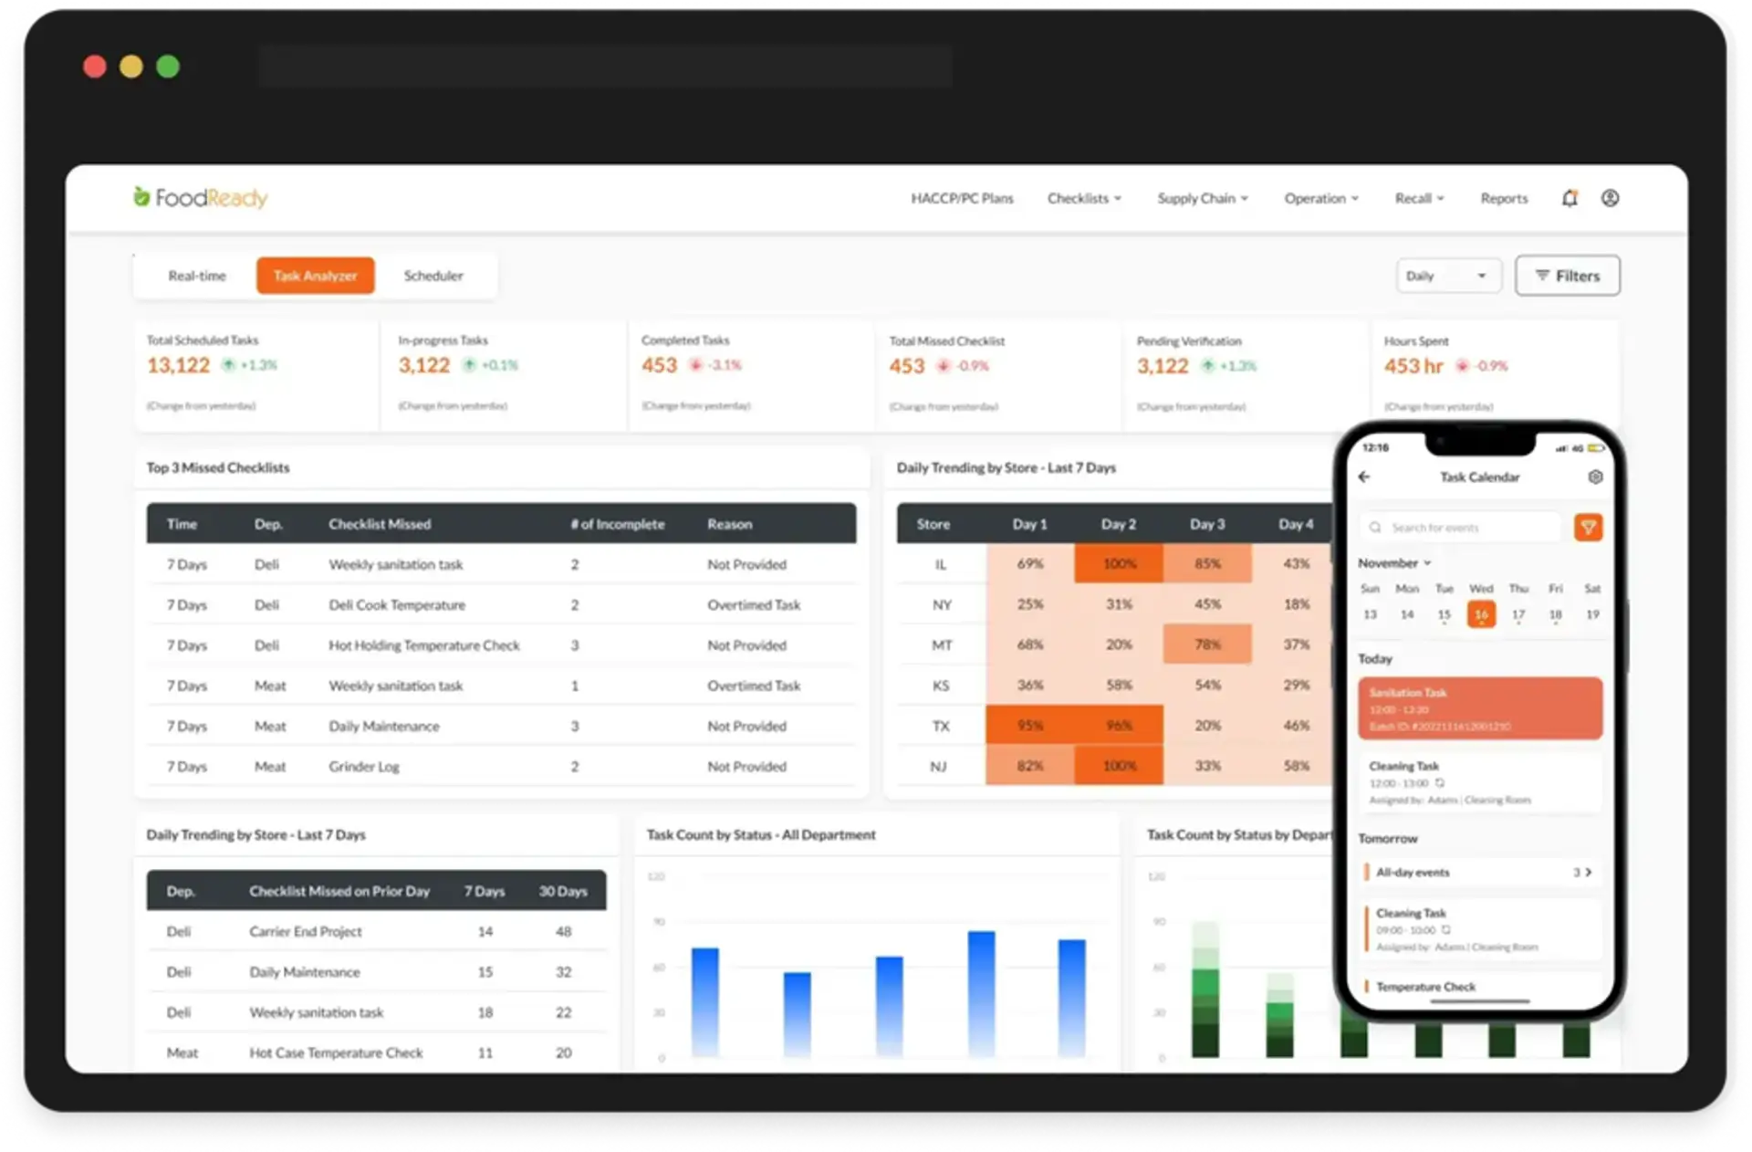Click the phone search magnifier icon
Screen dimensions: 1752x1152
point(1375,527)
